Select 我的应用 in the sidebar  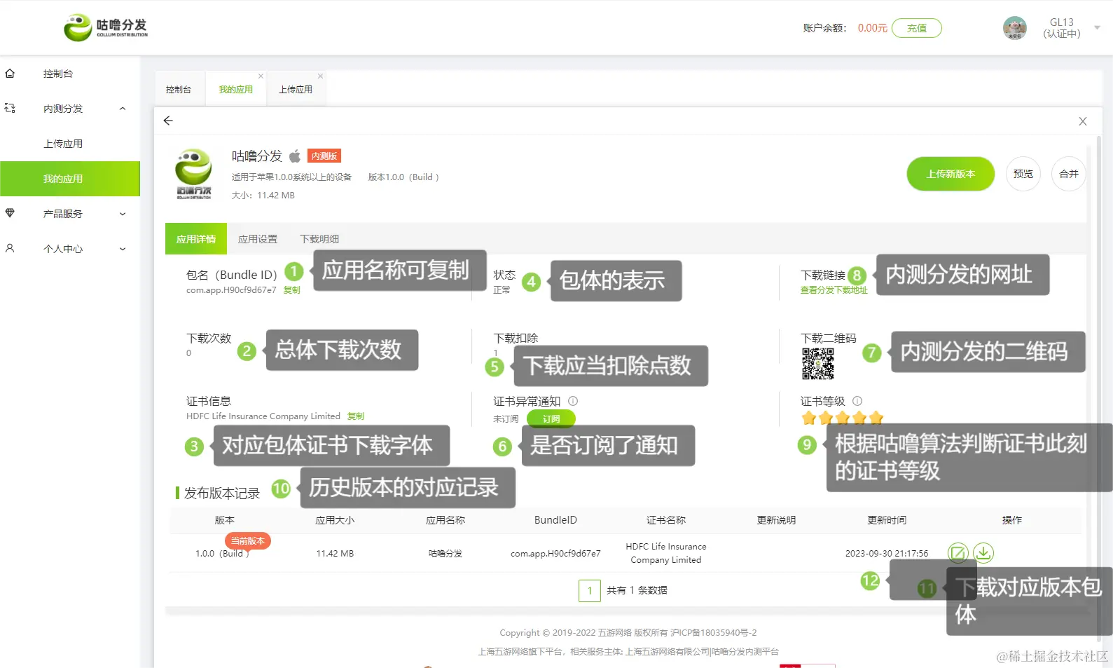tap(70, 179)
